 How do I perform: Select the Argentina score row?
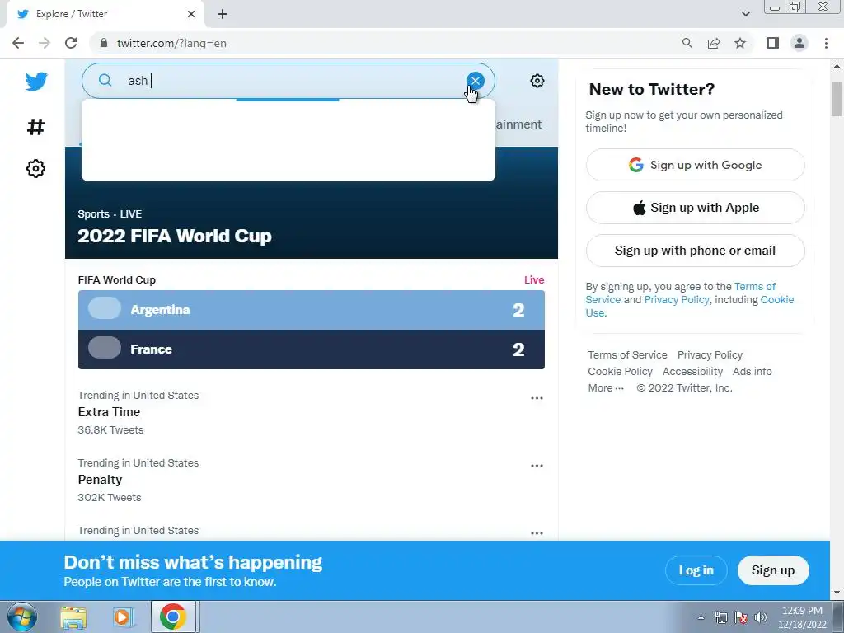311,310
